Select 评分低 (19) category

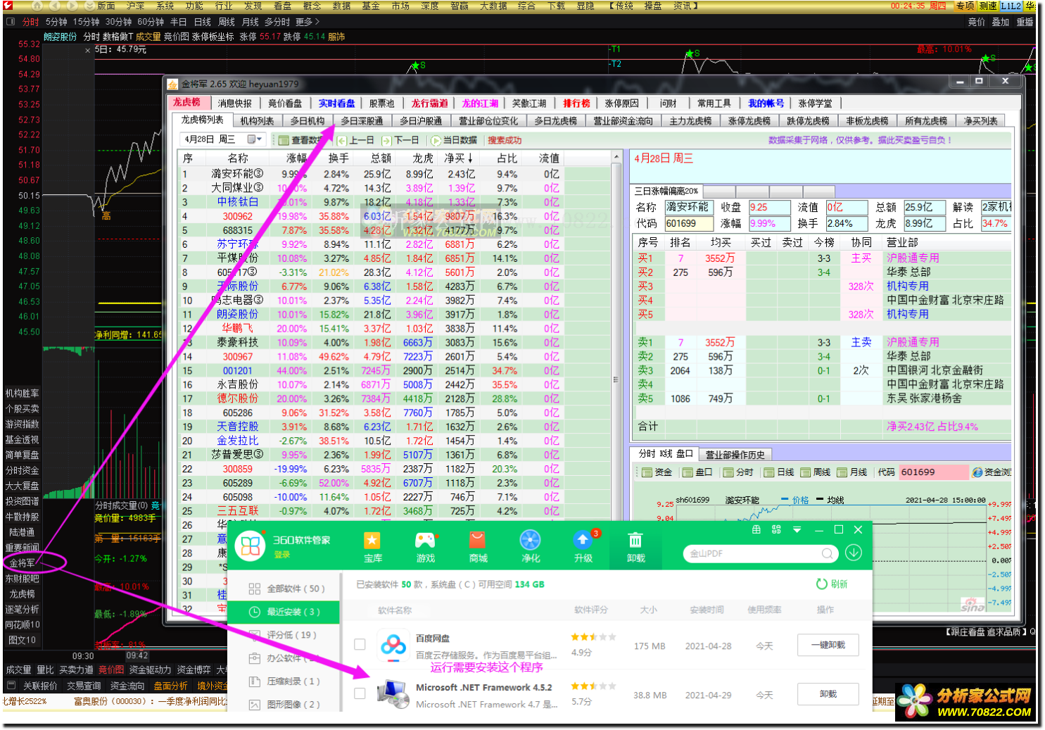click(x=284, y=635)
